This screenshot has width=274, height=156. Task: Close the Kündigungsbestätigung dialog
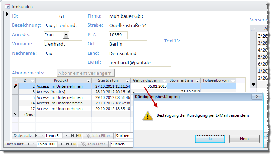(257, 96)
